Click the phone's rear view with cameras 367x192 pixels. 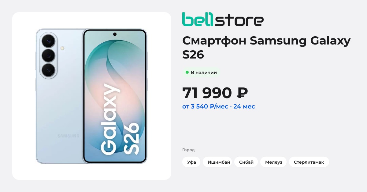[x=59, y=96]
